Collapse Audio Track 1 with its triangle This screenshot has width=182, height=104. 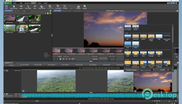tap(4, 94)
